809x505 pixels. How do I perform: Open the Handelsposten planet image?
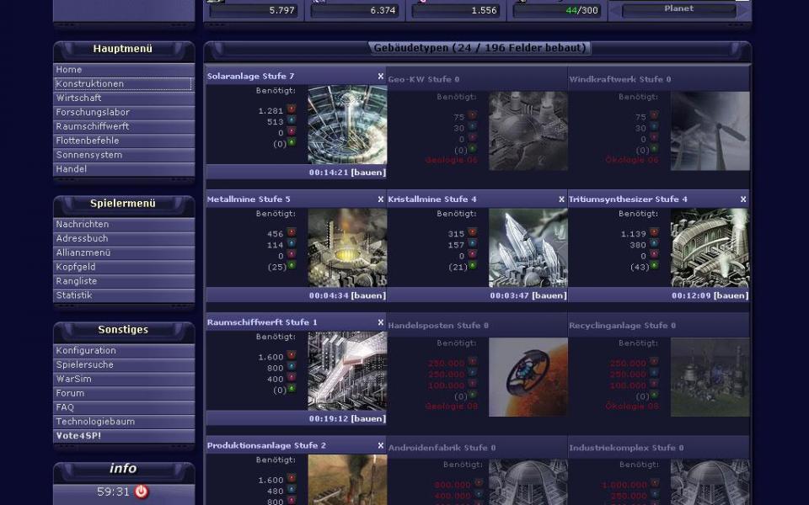pyautogui.click(x=528, y=377)
